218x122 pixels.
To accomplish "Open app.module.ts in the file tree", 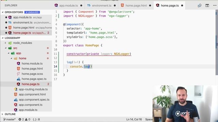I will 28,110.
